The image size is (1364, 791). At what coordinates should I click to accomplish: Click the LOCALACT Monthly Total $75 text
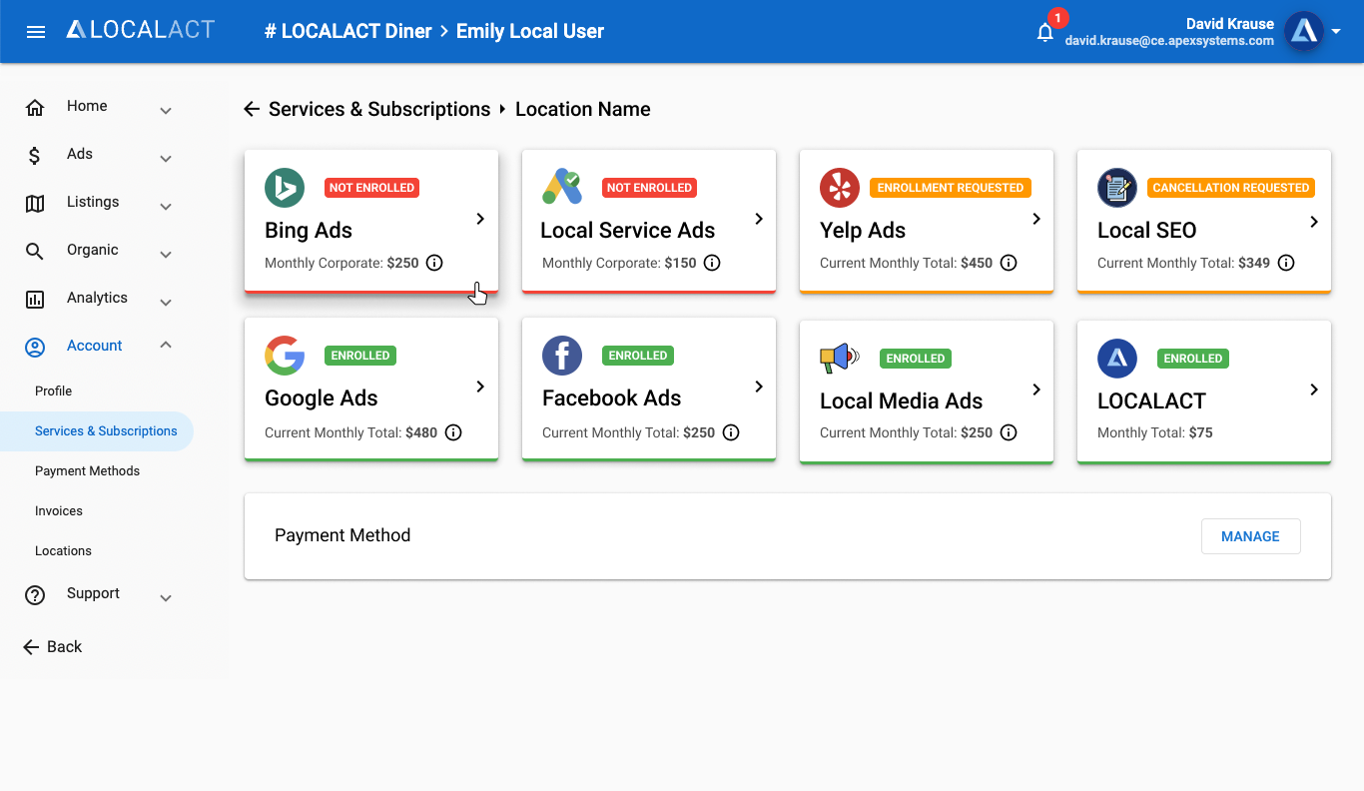(1155, 432)
